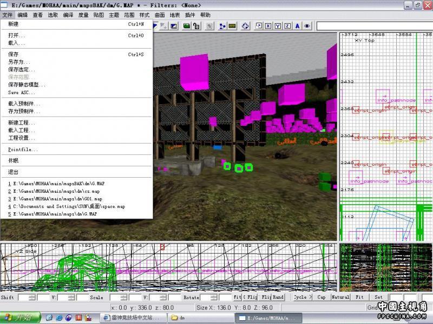Image resolution: width=433 pixels, height=324 pixels.
Task: Choose 载入... from the file menu
Action: [76, 43]
